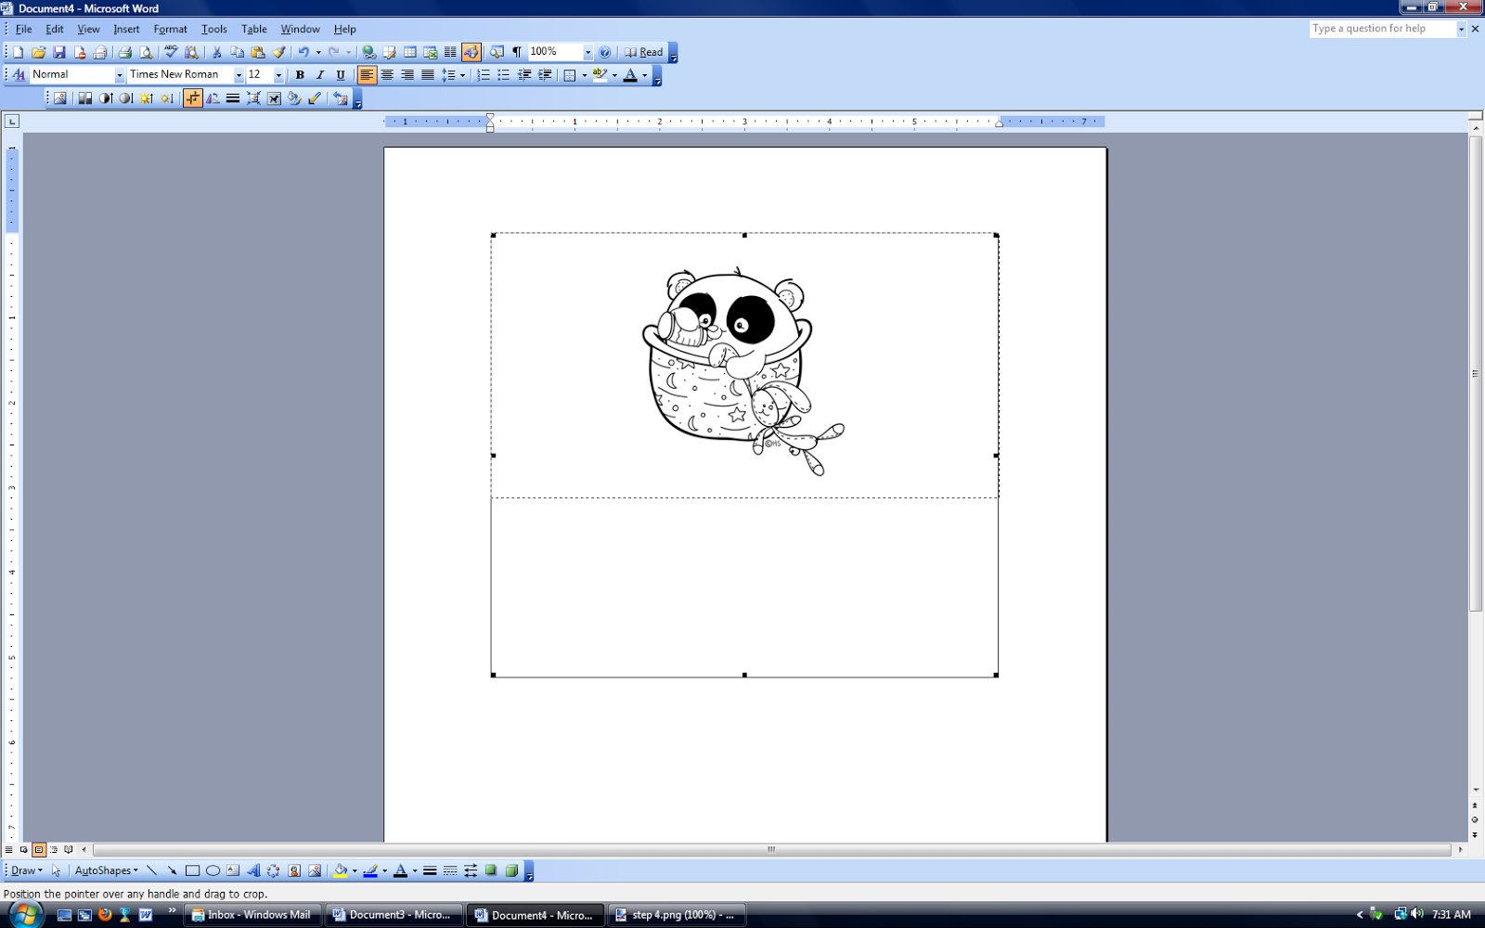Reset the picture with Reset Picture icon
Screen dimensions: 1485x928
coord(338,97)
